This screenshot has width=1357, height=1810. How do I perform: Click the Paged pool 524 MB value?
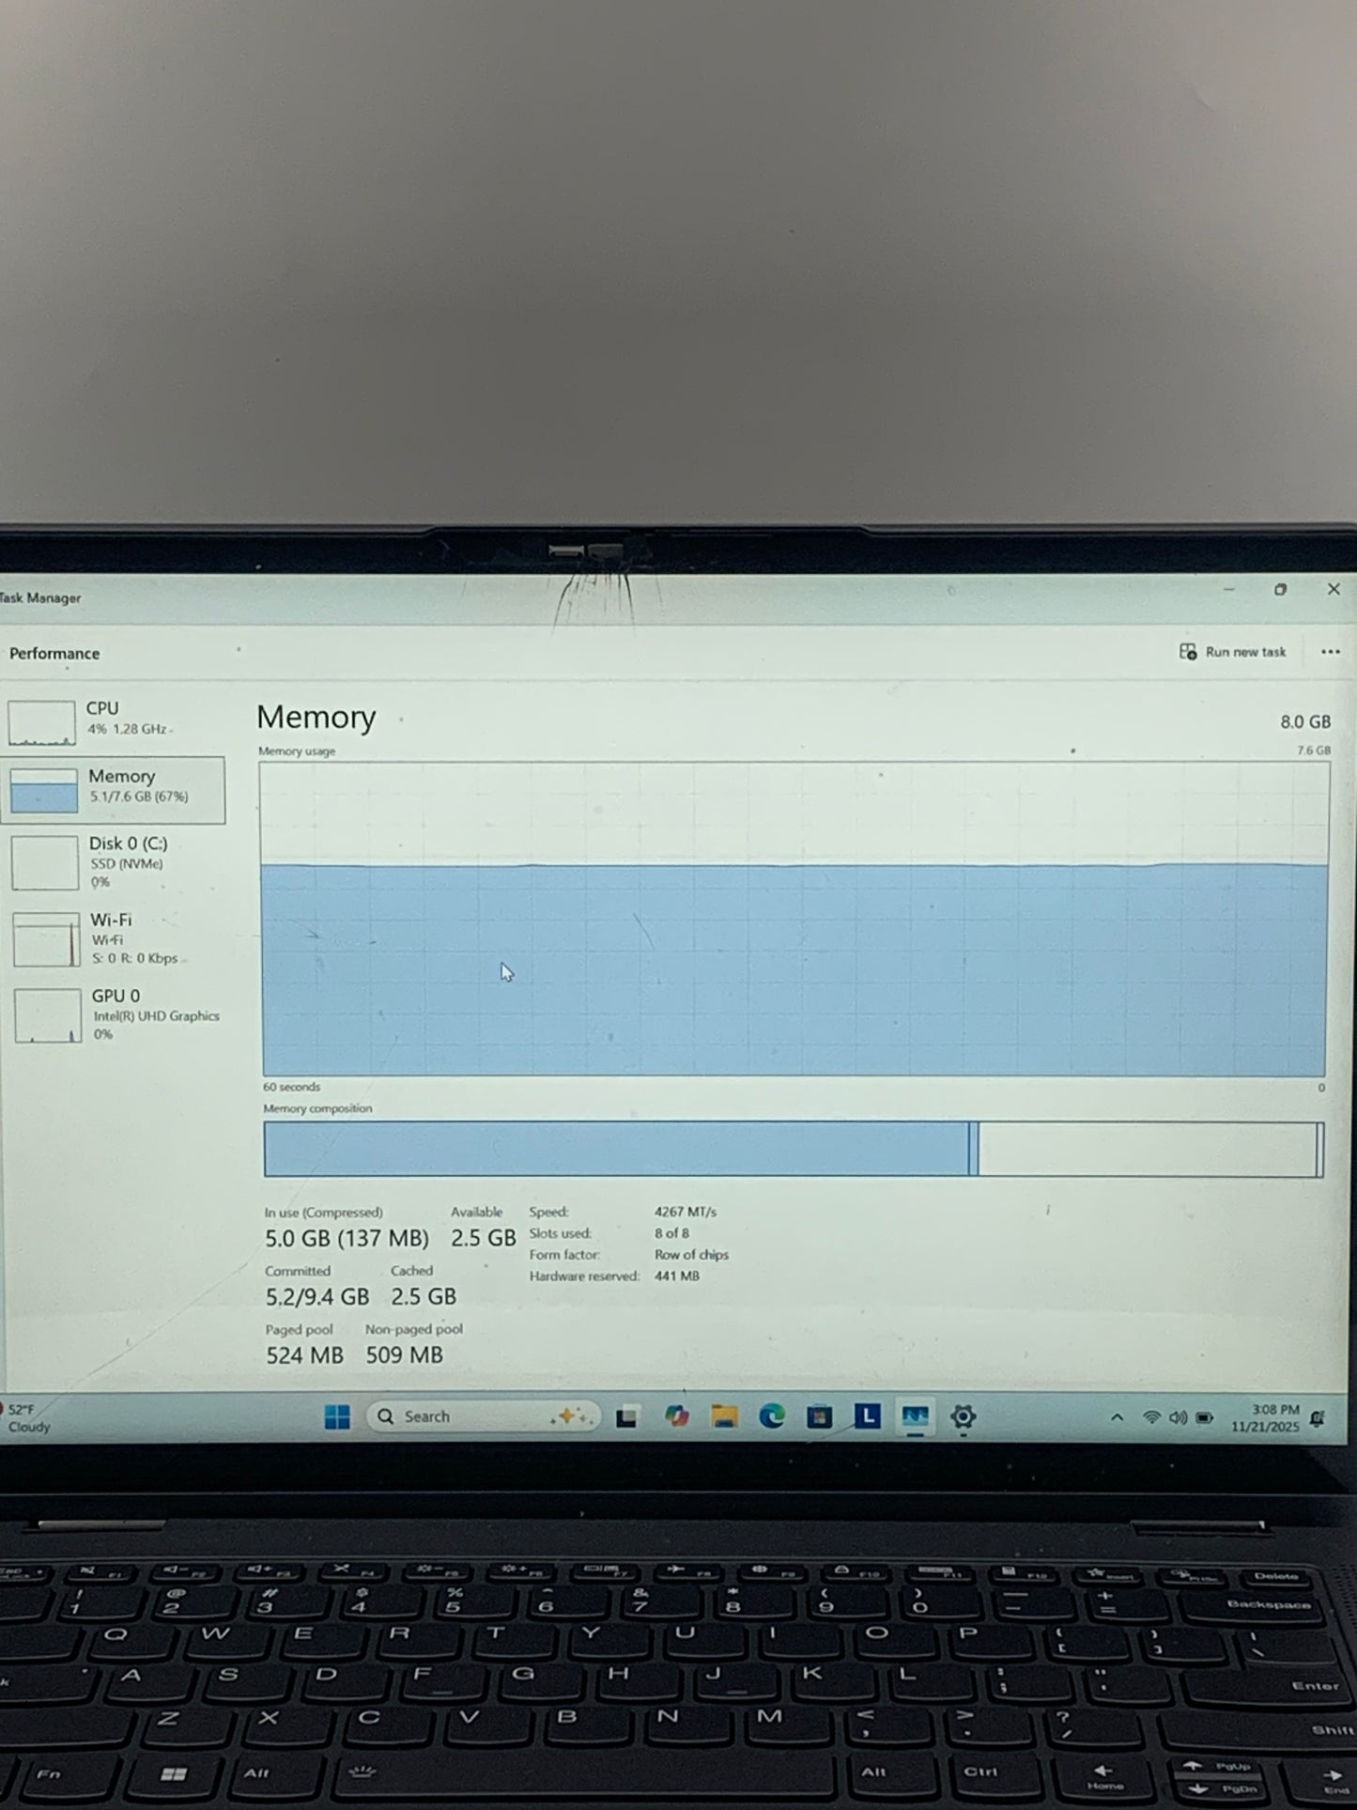[305, 1355]
